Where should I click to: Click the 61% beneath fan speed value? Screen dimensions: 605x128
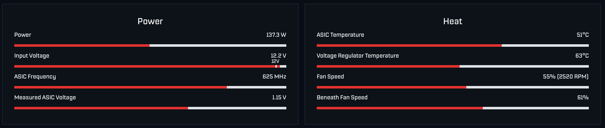(x=583, y=97)
